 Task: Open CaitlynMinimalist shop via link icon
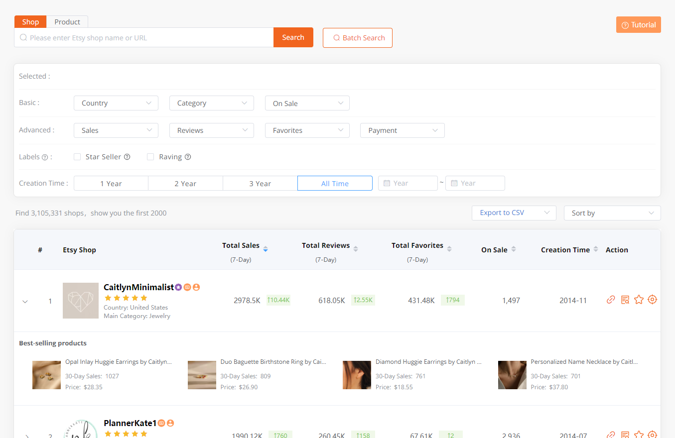pyautogui.click(x=611, y=300)
